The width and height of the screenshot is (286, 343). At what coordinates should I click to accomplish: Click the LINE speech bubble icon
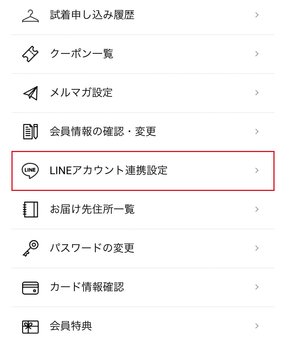(31, 170)
